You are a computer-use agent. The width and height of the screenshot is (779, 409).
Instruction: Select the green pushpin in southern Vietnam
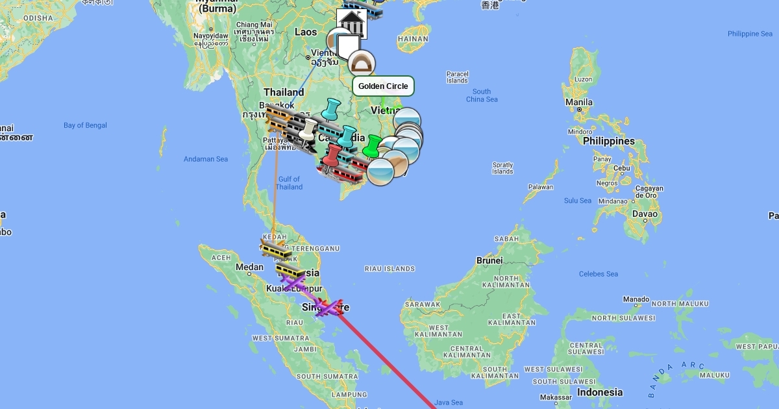pyautogui.click(x=372, y=146)
